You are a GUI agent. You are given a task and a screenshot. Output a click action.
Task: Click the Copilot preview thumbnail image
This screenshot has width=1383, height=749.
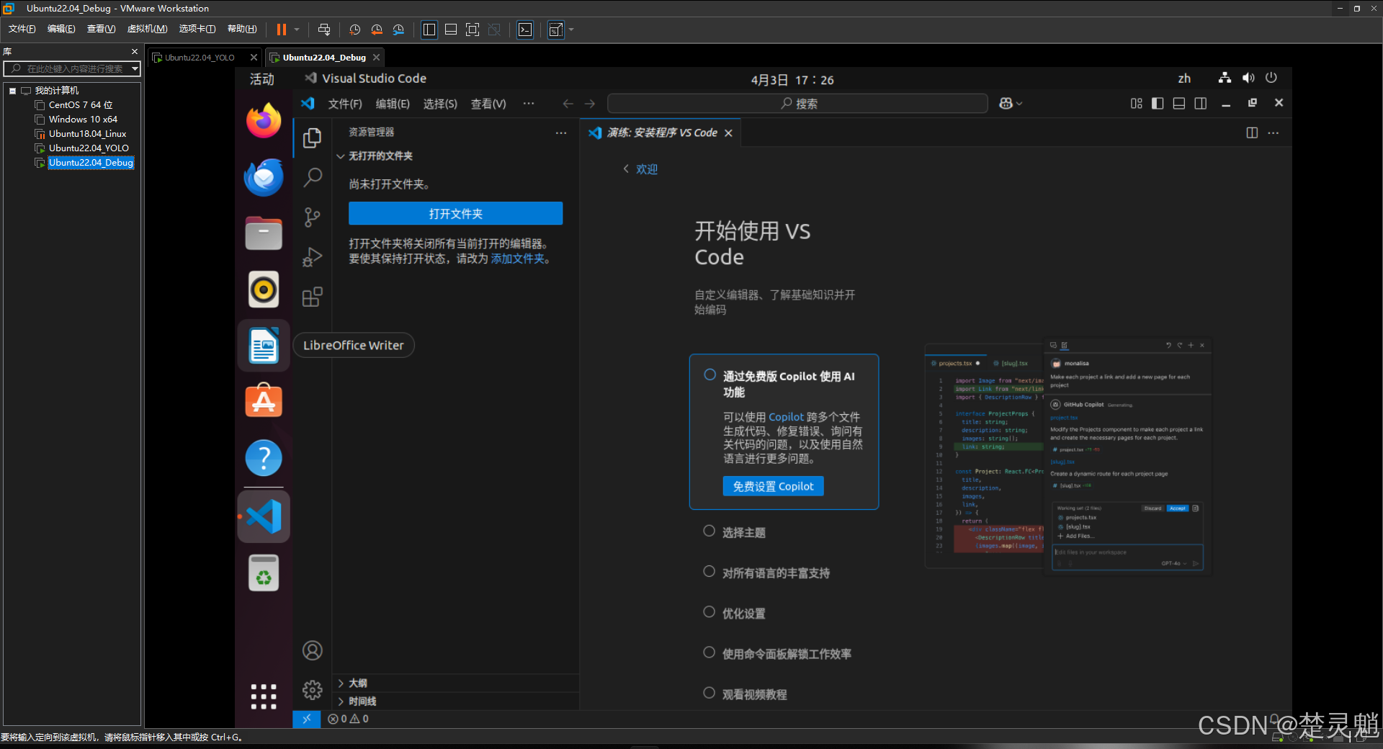pyautogui.click(x=1068, y=457)
